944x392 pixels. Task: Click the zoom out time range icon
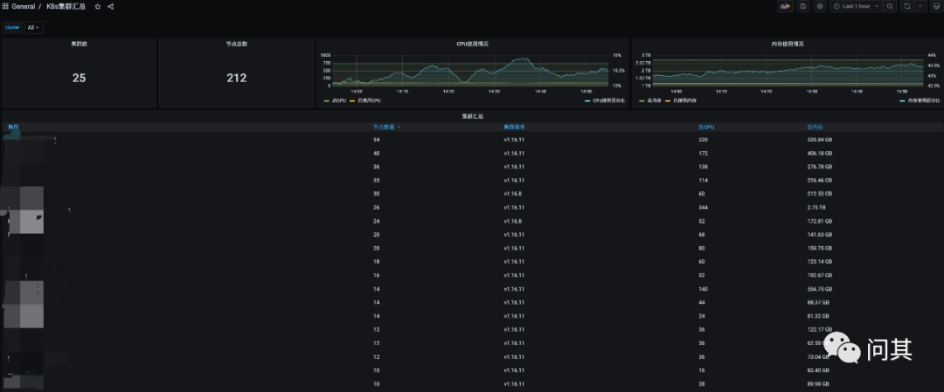pyautogui.click(x=890, y=6)
